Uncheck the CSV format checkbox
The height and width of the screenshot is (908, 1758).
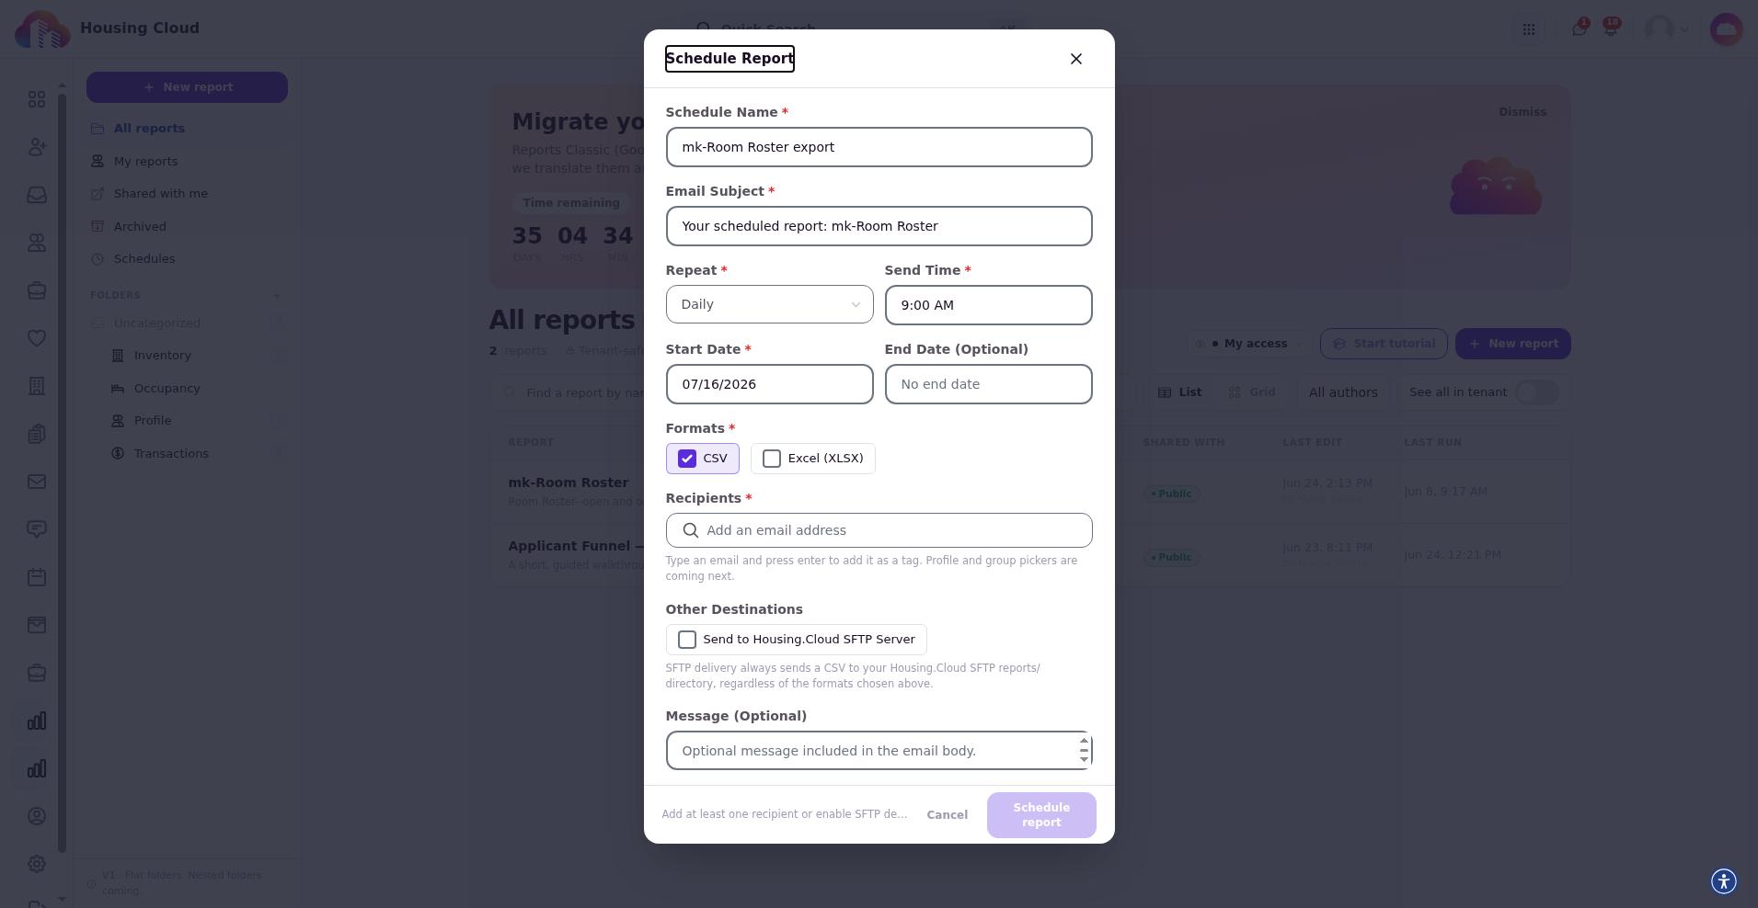pyautogui.click(x=687, y=459)
